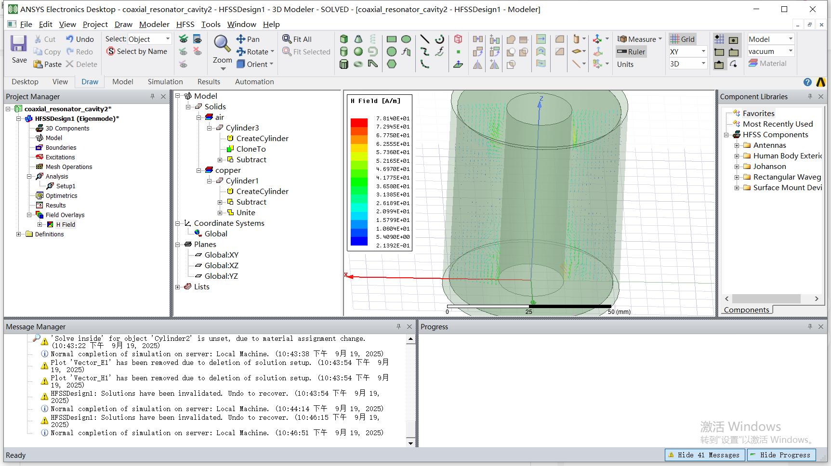Select the Draw line tool icon
831x466 pixels.
[424, 39]
